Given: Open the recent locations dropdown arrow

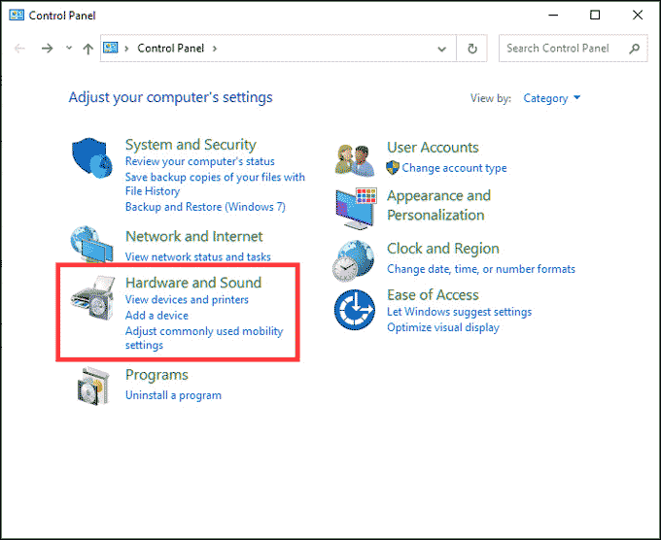Looking at the screenshot, I should click(68, 48).
